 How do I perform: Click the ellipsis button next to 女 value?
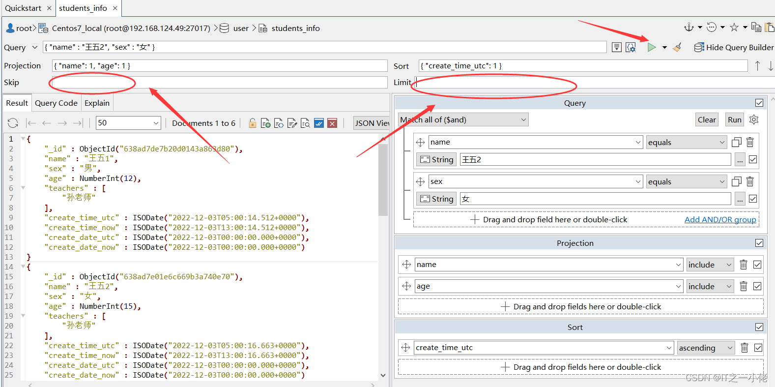[x=740, y=199]
